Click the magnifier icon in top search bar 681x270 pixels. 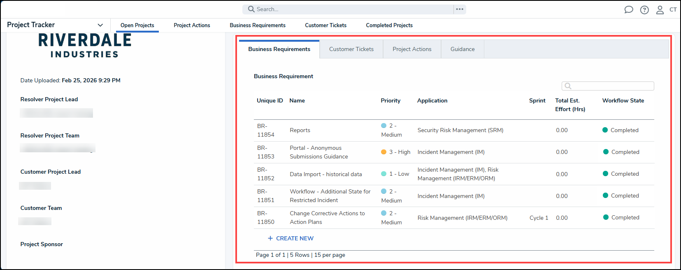coord(251,9)
